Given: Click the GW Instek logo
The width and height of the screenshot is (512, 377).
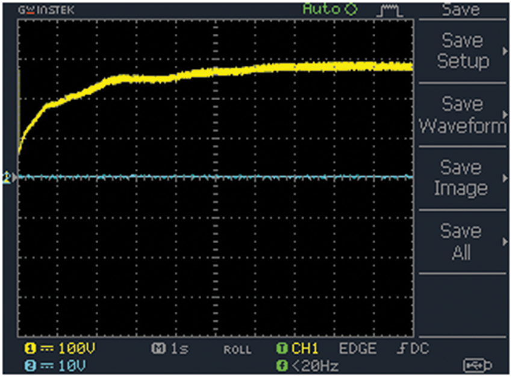Looking at the screenshot, I should (39, 10).
